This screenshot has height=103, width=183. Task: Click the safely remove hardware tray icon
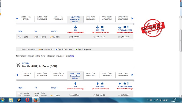[x=160, y=100]
